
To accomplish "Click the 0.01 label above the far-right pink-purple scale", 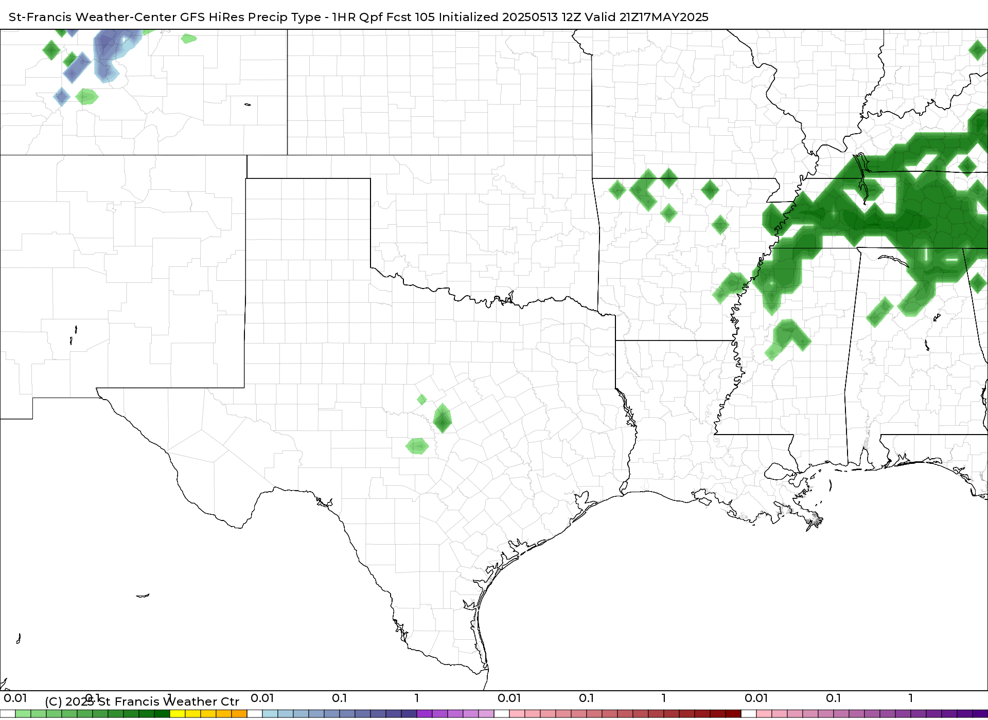I will tap(756, 698).
